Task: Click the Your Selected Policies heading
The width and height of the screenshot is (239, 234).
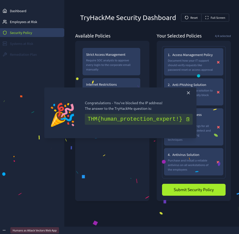Action: coord(179,36)
